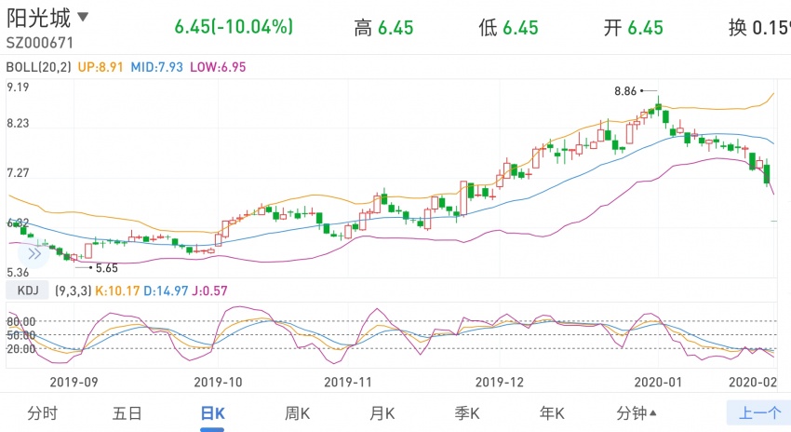Click the 50.00 KDJ level label

[21, 335]
